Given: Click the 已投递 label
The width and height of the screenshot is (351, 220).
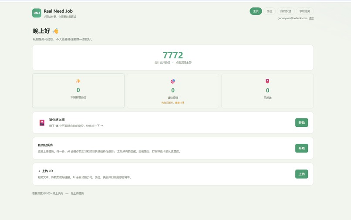Looking at the screenshot, I should (x=267, y=98).
